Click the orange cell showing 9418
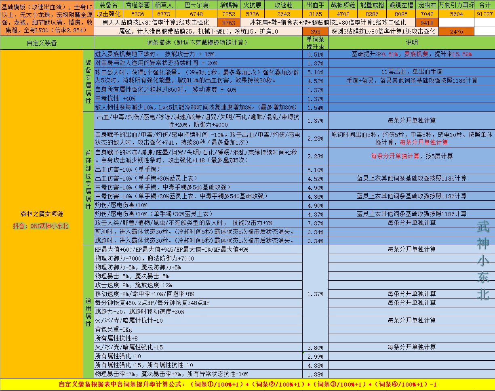The image size is (495, 391). coord(427,23)
